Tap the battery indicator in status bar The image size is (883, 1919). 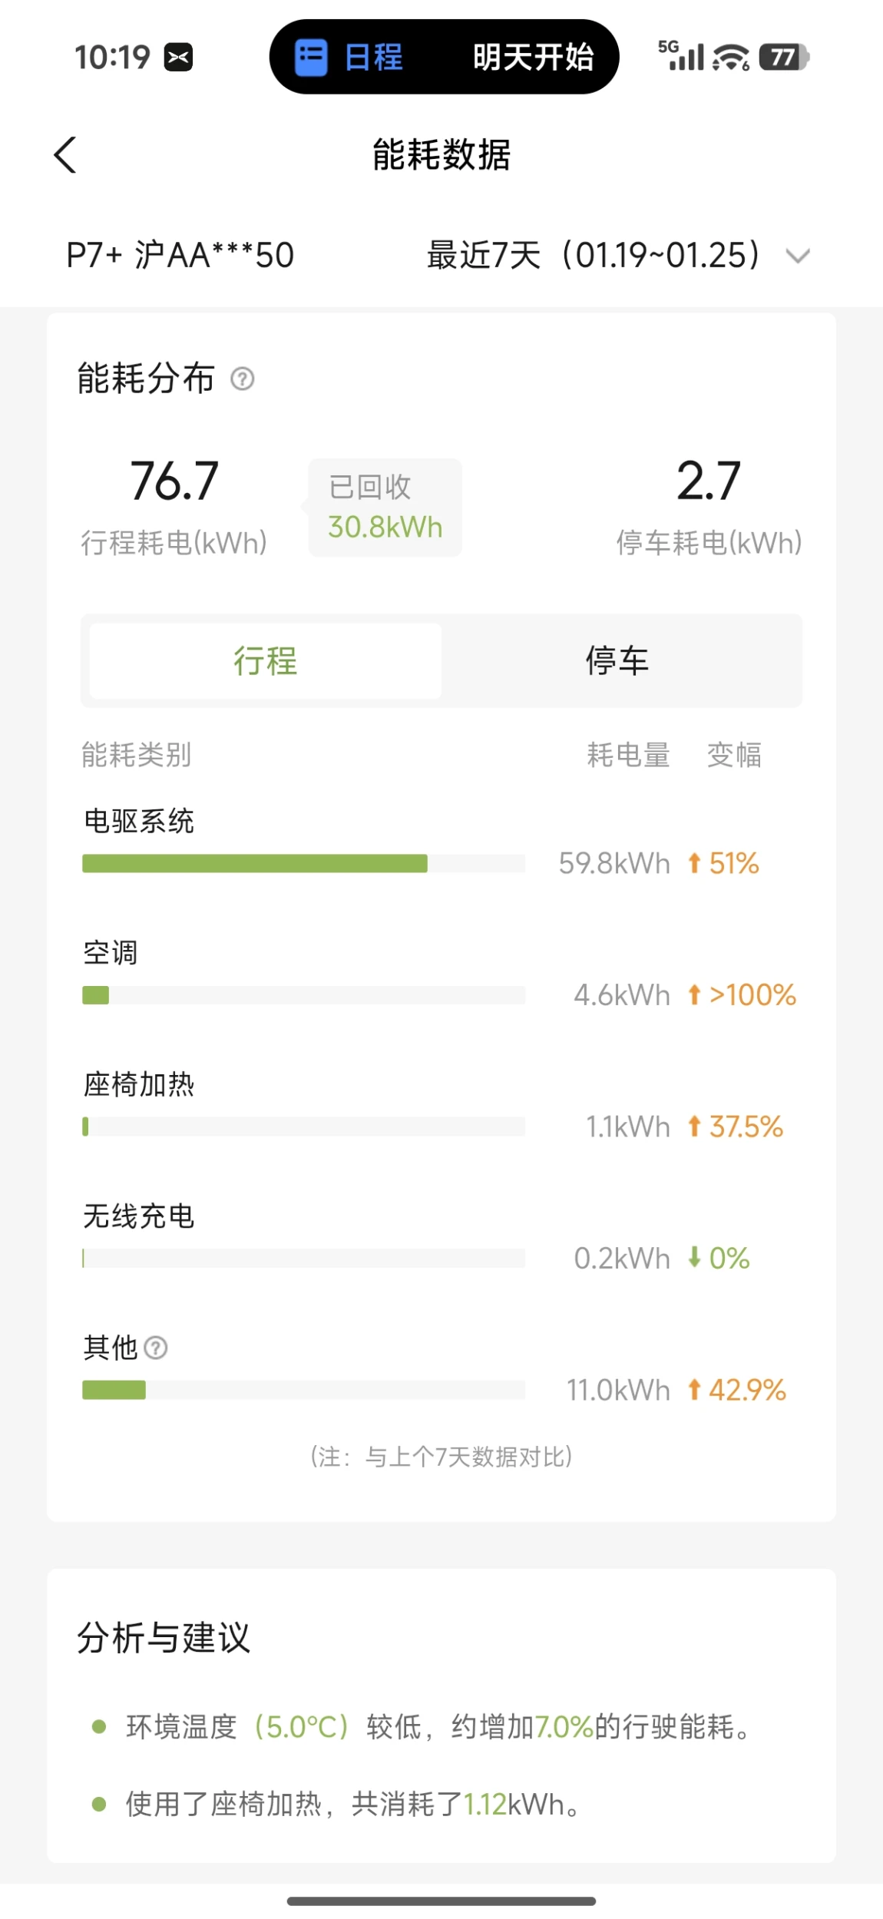pos(783,58)
